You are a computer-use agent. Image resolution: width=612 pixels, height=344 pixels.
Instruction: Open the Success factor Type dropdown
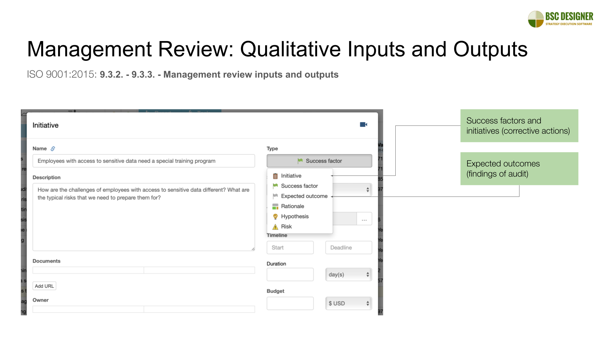tap(319, 161)
